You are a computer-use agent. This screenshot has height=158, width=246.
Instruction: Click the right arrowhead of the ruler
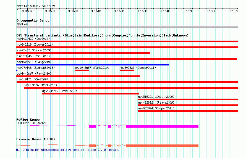(237, 9)
